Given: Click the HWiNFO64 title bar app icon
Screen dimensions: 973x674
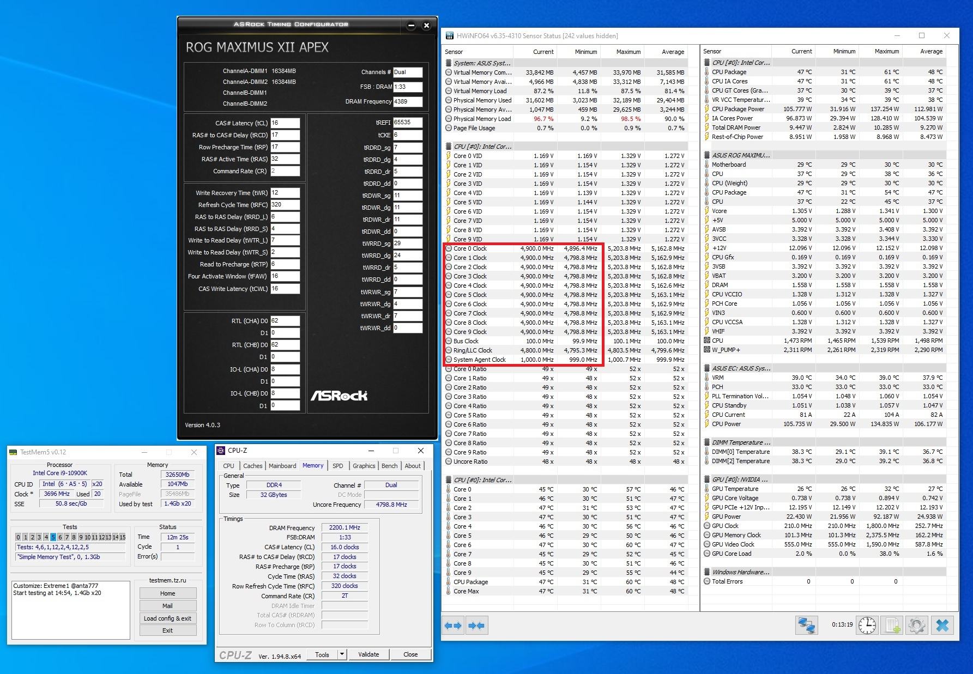Looking at the screenshot, I should point(450,36).
